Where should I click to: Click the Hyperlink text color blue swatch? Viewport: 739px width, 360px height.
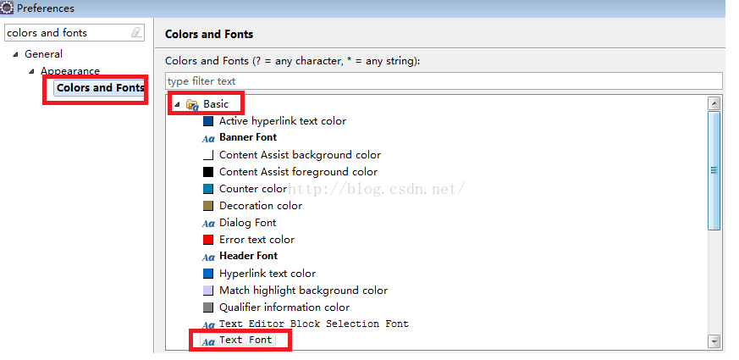(x=208, y=274)
